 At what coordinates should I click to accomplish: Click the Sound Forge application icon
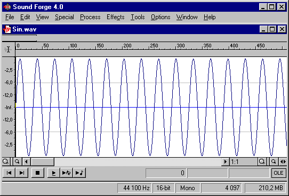(7, 7)
